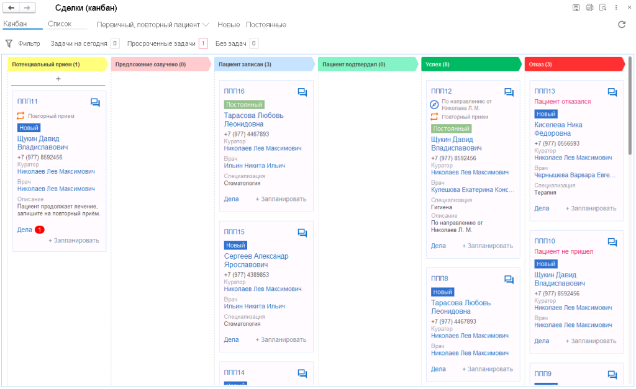Image resolution: width=636 pixels, height=389 pixels.
Task: Switch to the Список tab
Action: click(x=60, y=24)
